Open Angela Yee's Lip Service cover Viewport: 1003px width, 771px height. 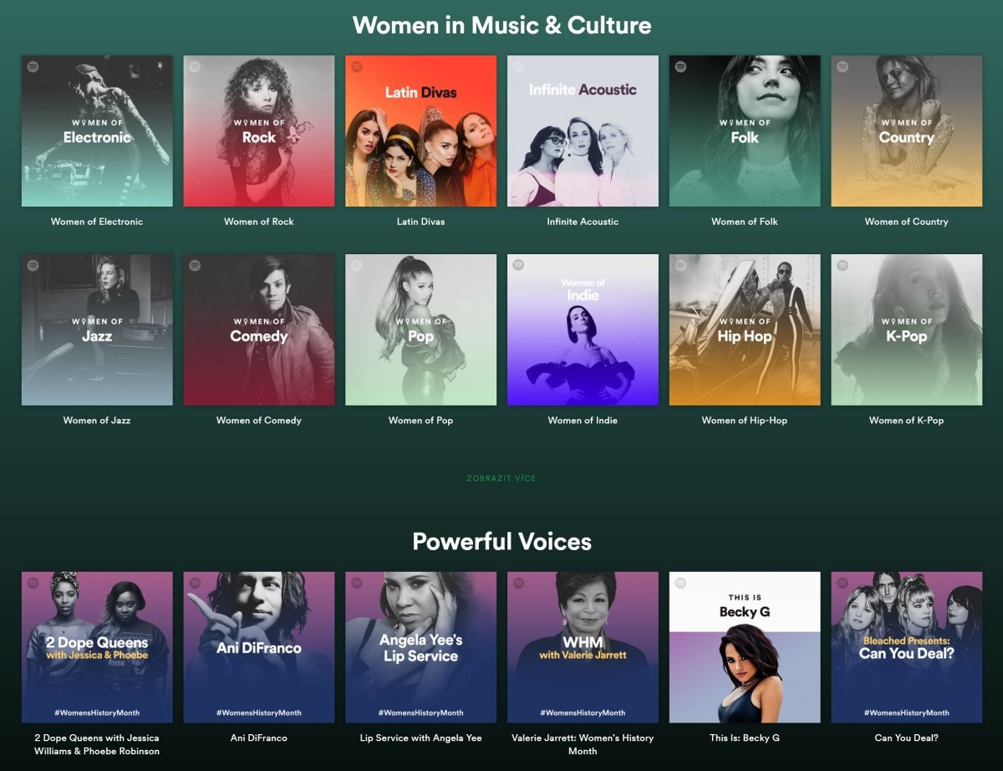[420, 647]
